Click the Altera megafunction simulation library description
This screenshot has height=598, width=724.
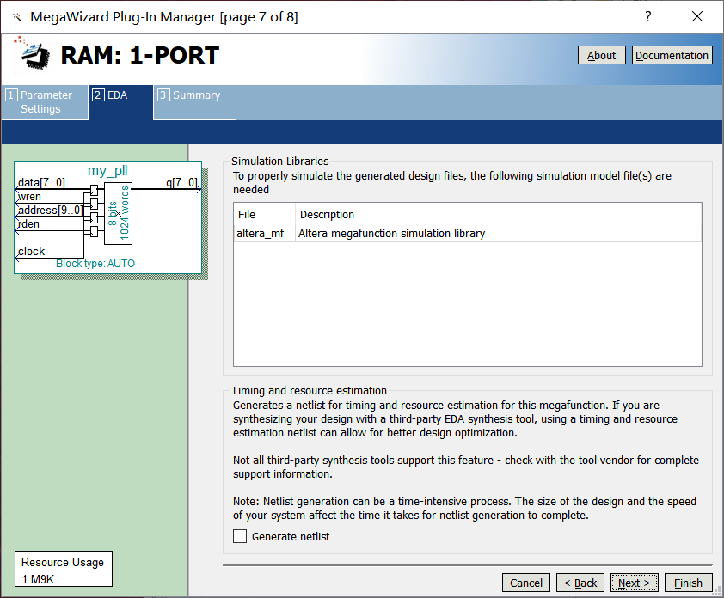[391, 233]
